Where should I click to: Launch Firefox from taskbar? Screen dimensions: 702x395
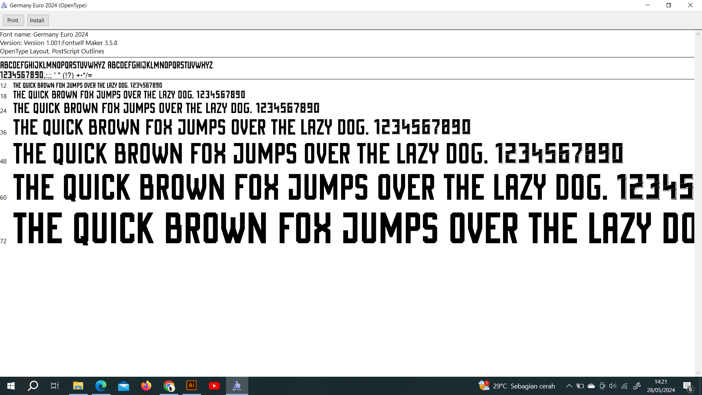(146, 386)
